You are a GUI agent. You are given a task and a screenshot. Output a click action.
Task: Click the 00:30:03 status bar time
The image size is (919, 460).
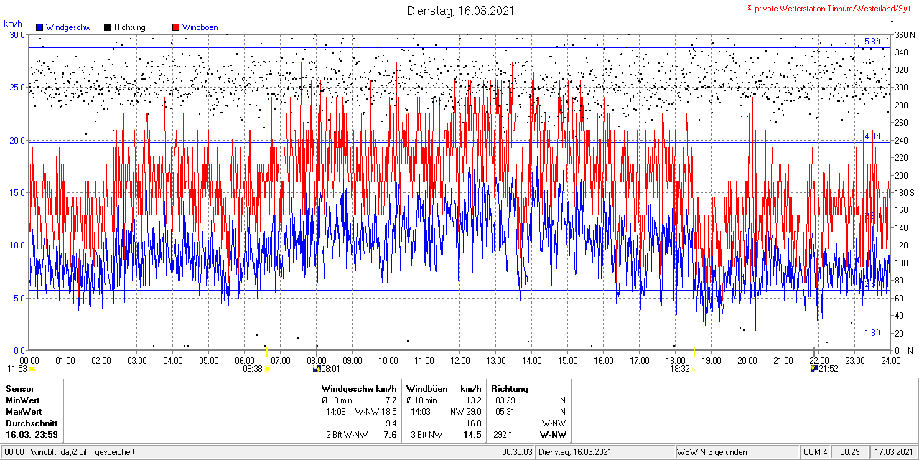click(x=517, y=452)
